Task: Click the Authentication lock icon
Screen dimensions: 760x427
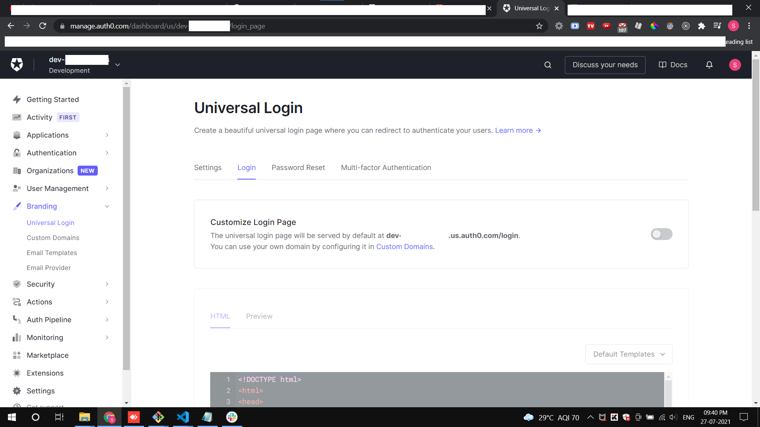Action: (x=17, y=153)
